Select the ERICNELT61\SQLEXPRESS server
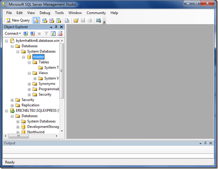218x169 pixels. [x=38, y=110]
